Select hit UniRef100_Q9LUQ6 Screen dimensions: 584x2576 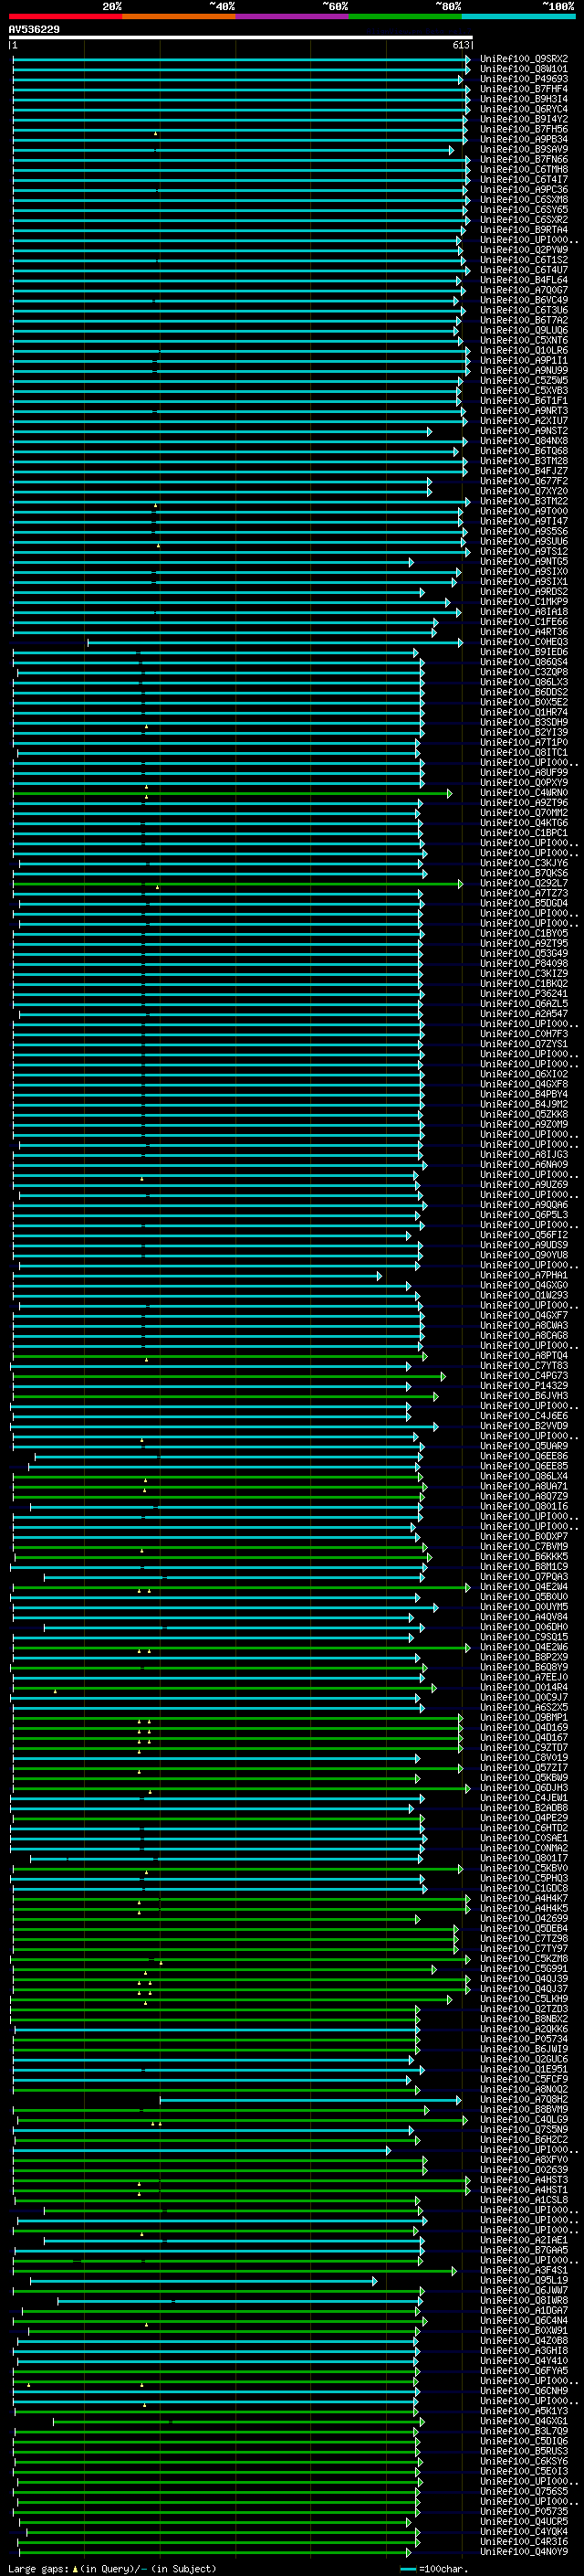tap(524, 330)
